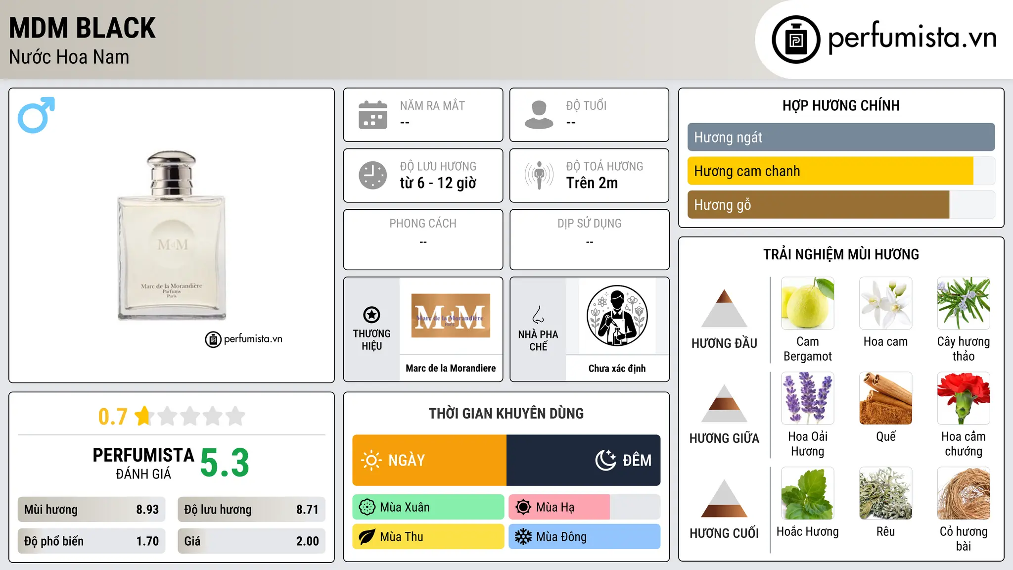The height and width of the screenshot is (570, 1013).
Task: Click the Hương gỗ accord bar
Action: [x=841, y=204]
